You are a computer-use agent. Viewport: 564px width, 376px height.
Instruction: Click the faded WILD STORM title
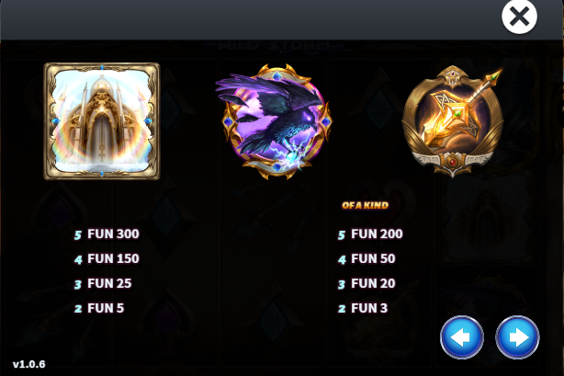(277, 46)
